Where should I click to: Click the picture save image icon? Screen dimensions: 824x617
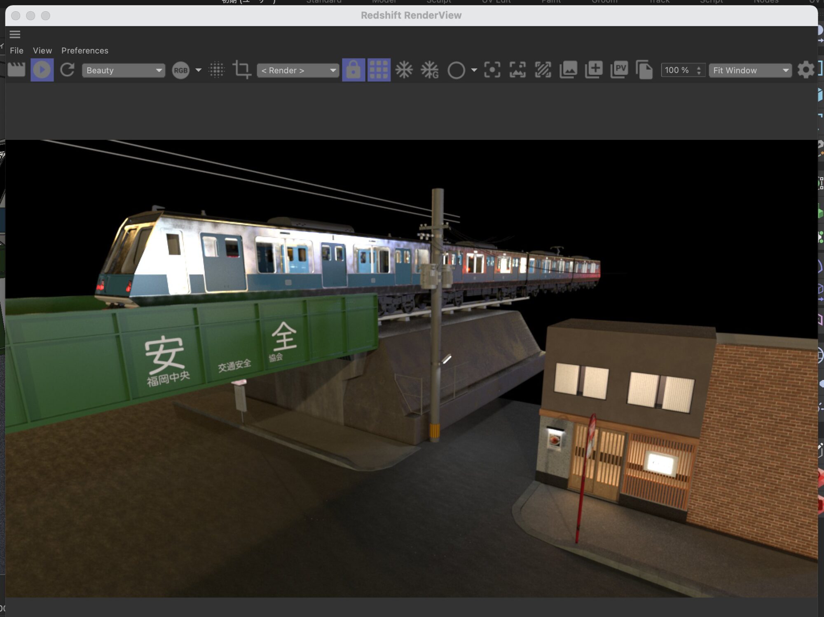point(568,70)
